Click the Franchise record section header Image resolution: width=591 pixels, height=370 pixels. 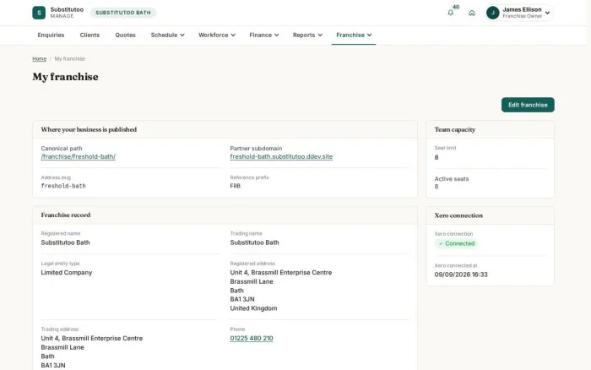(x=225, y=215)
